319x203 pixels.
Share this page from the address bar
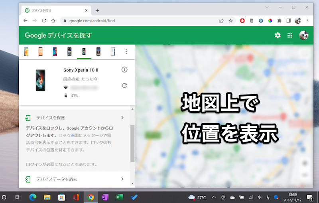pyautogui.click(x=221, y=21)
